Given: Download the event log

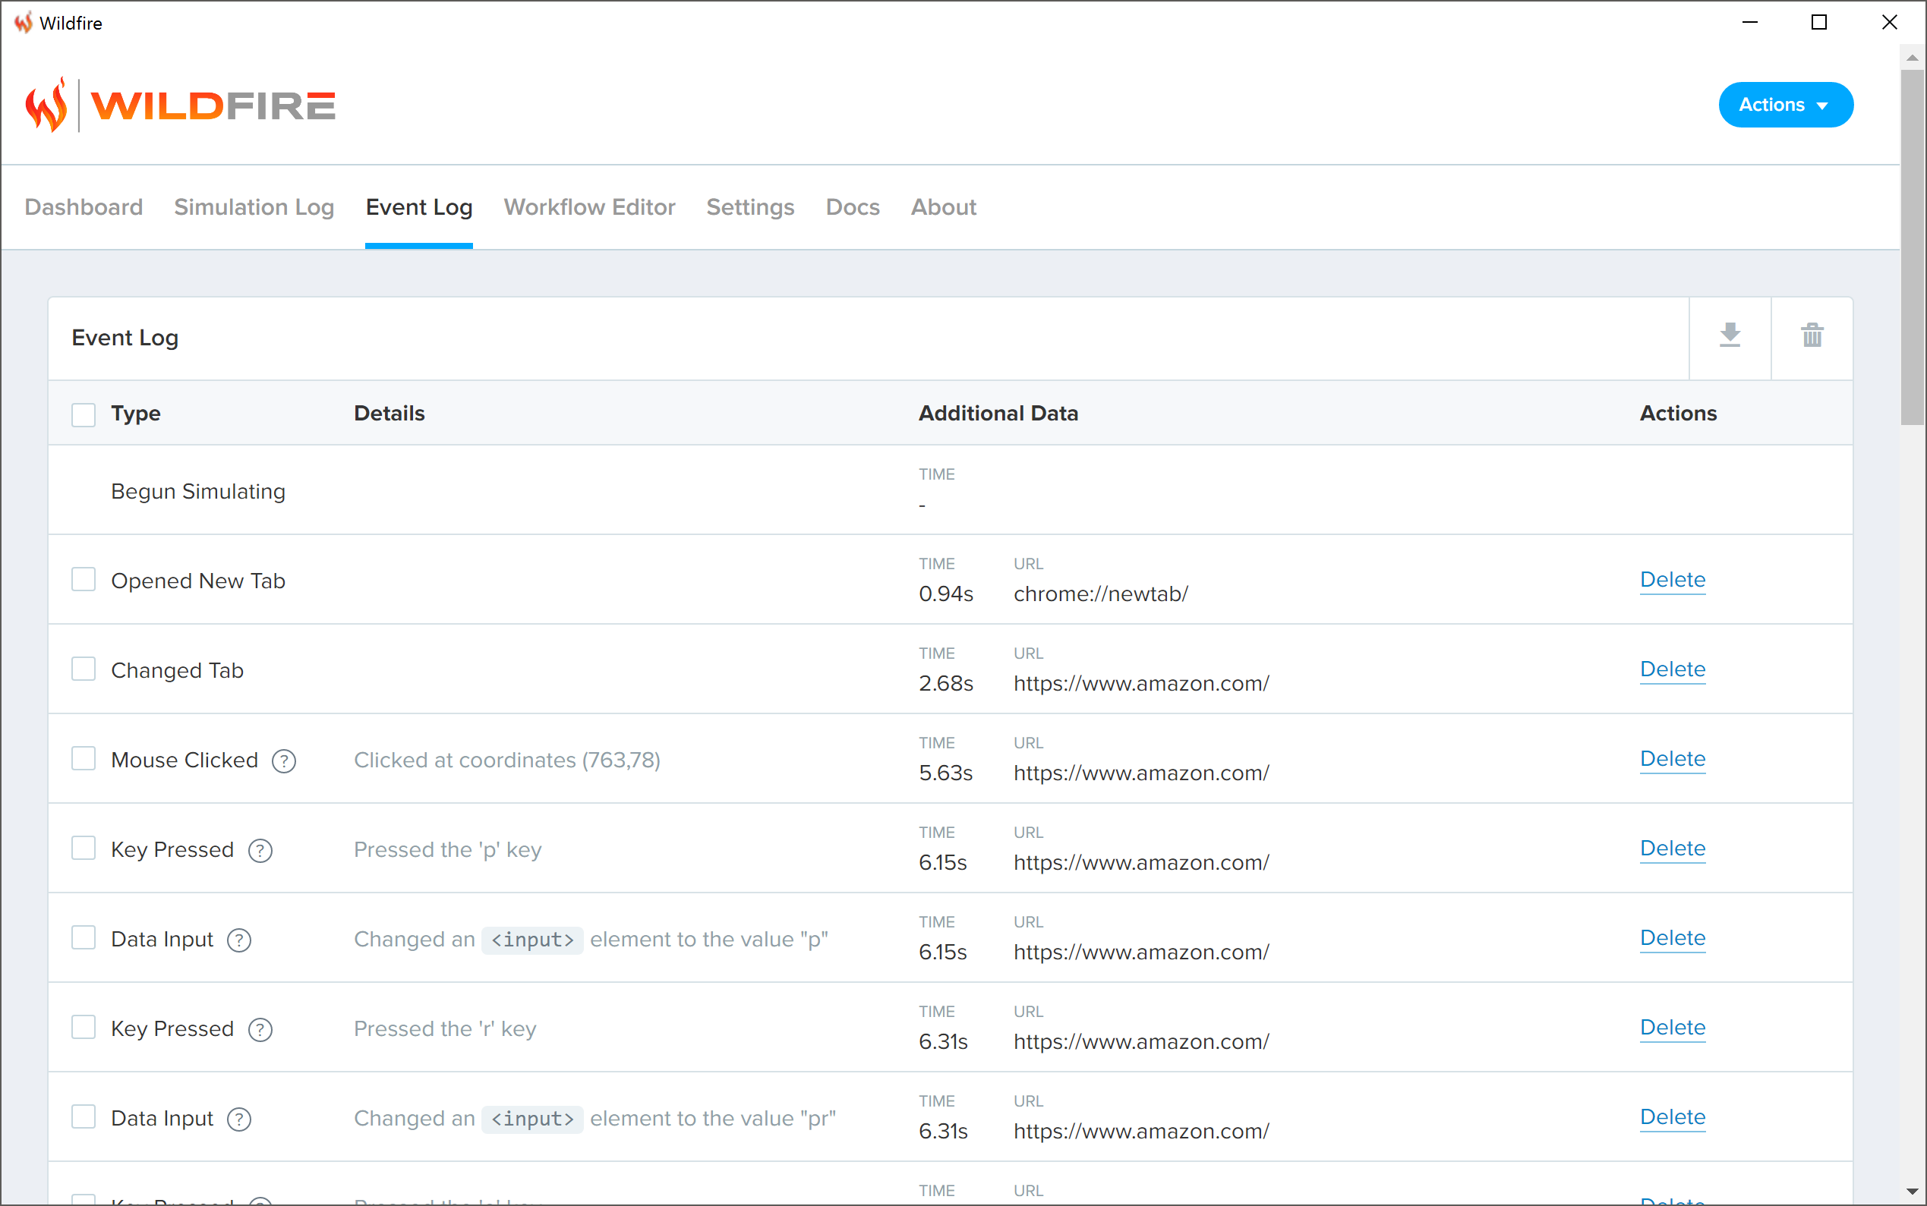Looking at the screenshot, I should [1729, 336].
